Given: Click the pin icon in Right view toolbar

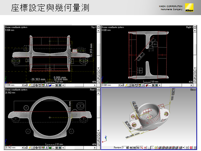Looking at the screenshot, I should click(x=126, y=85).
